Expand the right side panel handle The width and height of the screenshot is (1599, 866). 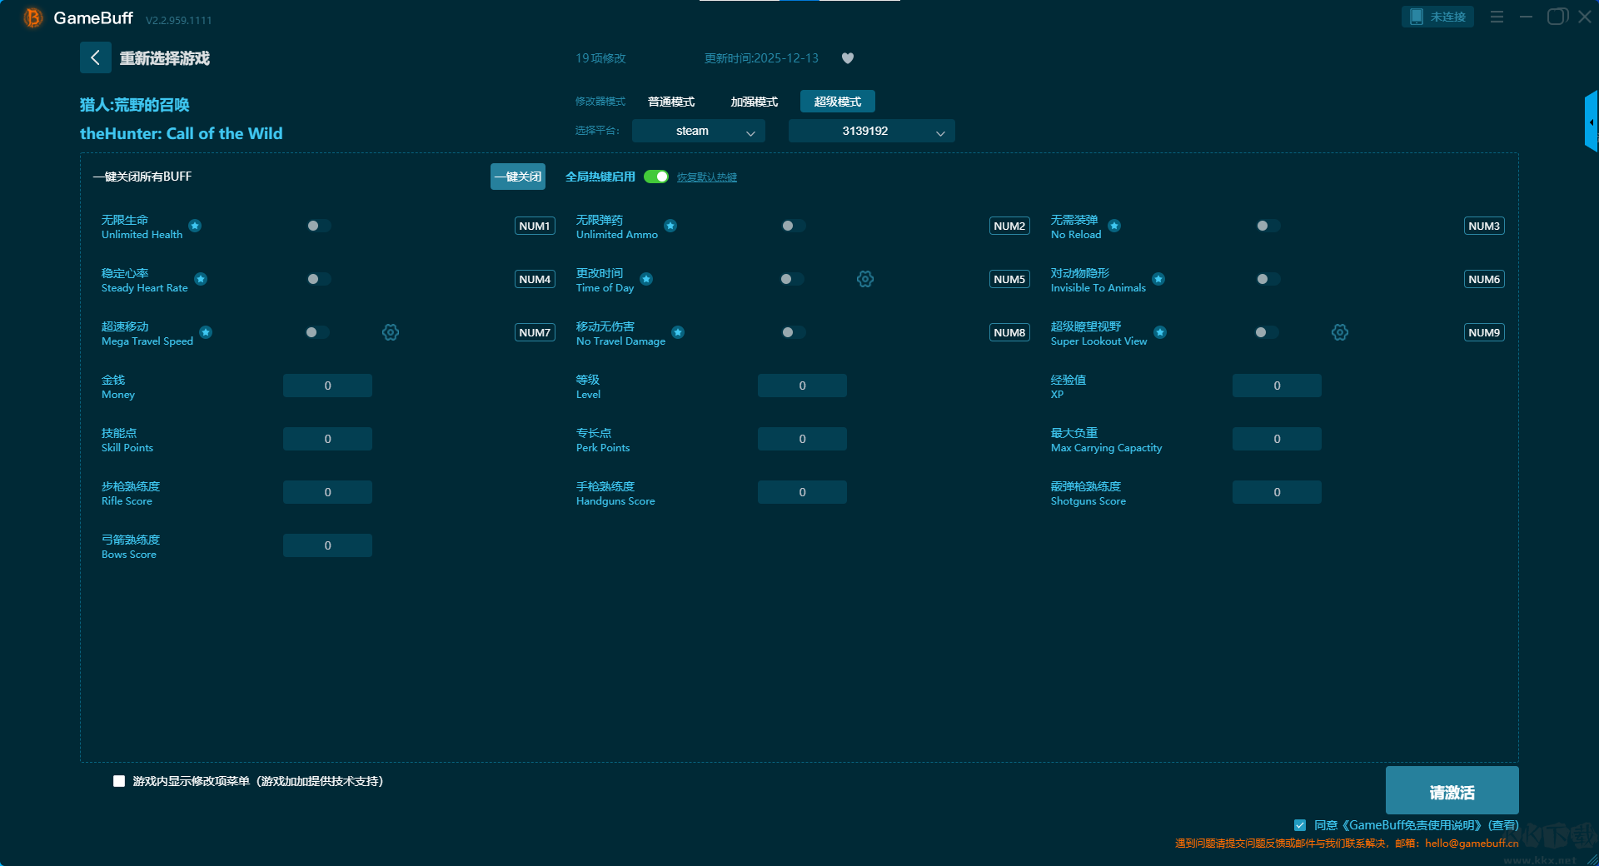click(1591, 122)
